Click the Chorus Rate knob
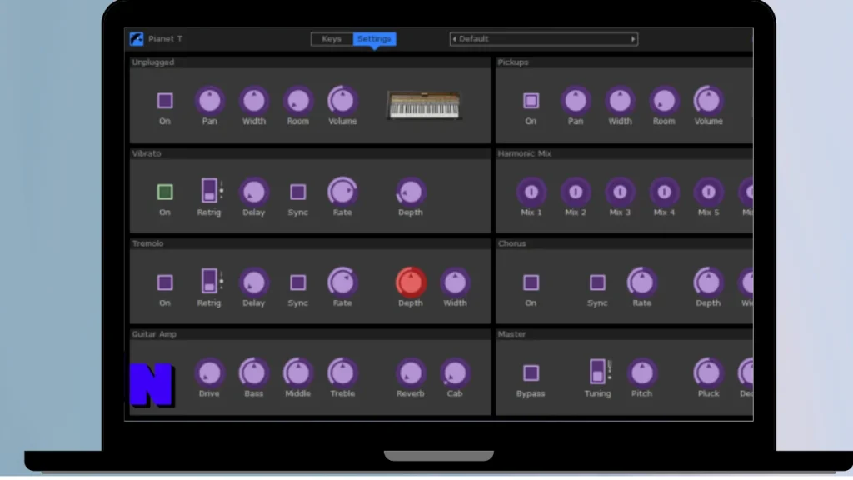 point(642,282)
